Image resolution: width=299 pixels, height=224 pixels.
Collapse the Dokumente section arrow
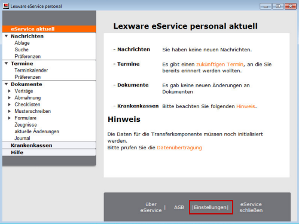7,84
